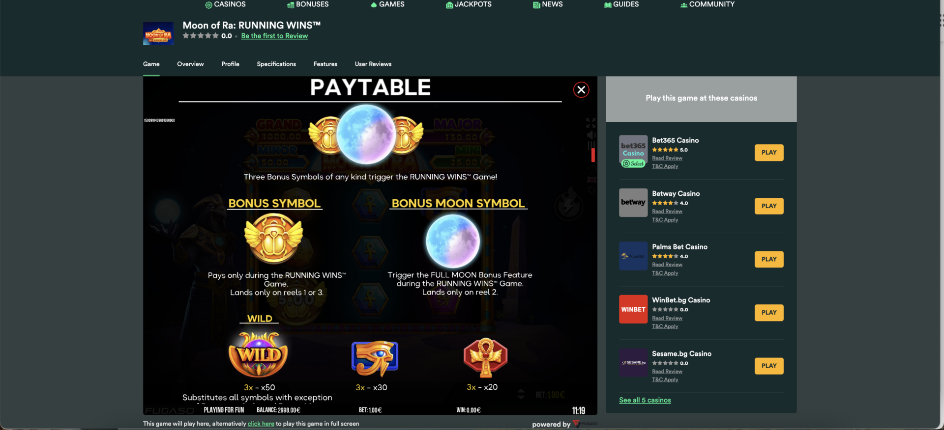Screen dimensions: 944x430
Task: Click the winged scarab Bonus Symbol icon
Action: [x=274, y=239]
